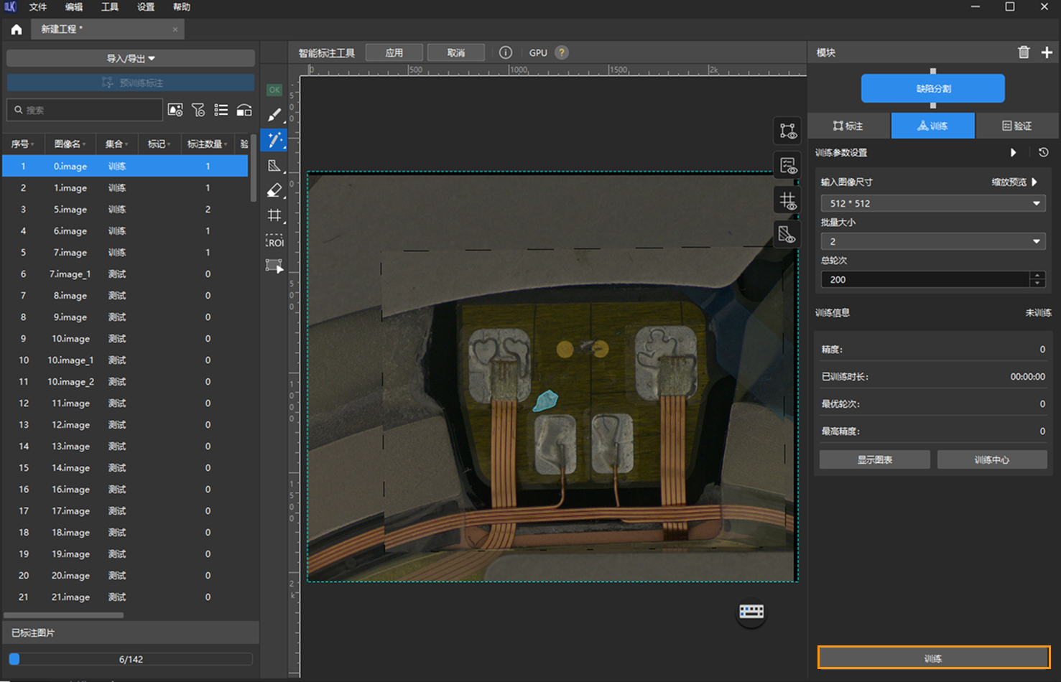Screen dimensions: 1061x682
Task: Reset training parameters with history icon
Action: click(1044, 152)
